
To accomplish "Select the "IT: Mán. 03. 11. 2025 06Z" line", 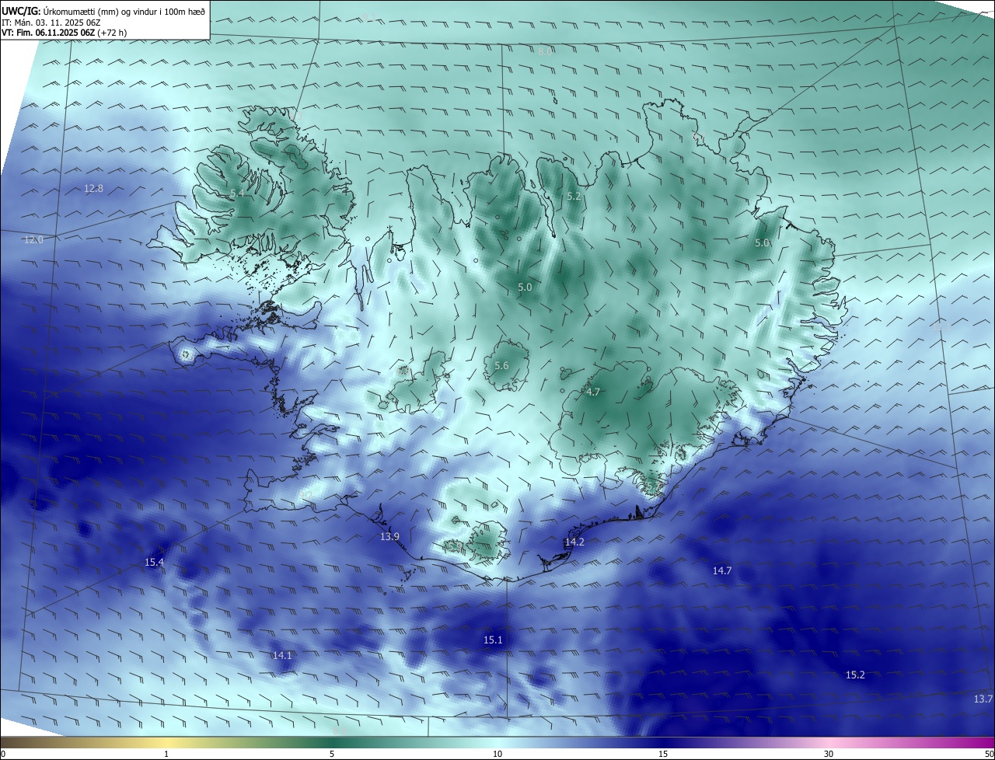I will [51, 22].
